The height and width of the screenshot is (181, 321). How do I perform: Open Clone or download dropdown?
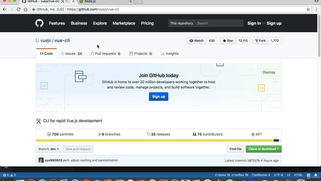pos(263,149)
